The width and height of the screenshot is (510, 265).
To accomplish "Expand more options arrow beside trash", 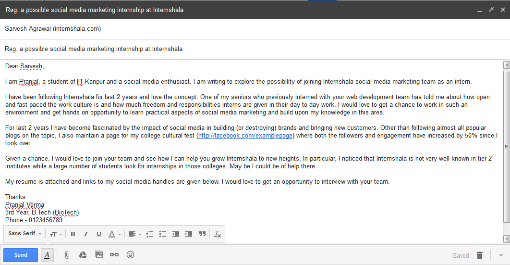I will coord(501,255).
